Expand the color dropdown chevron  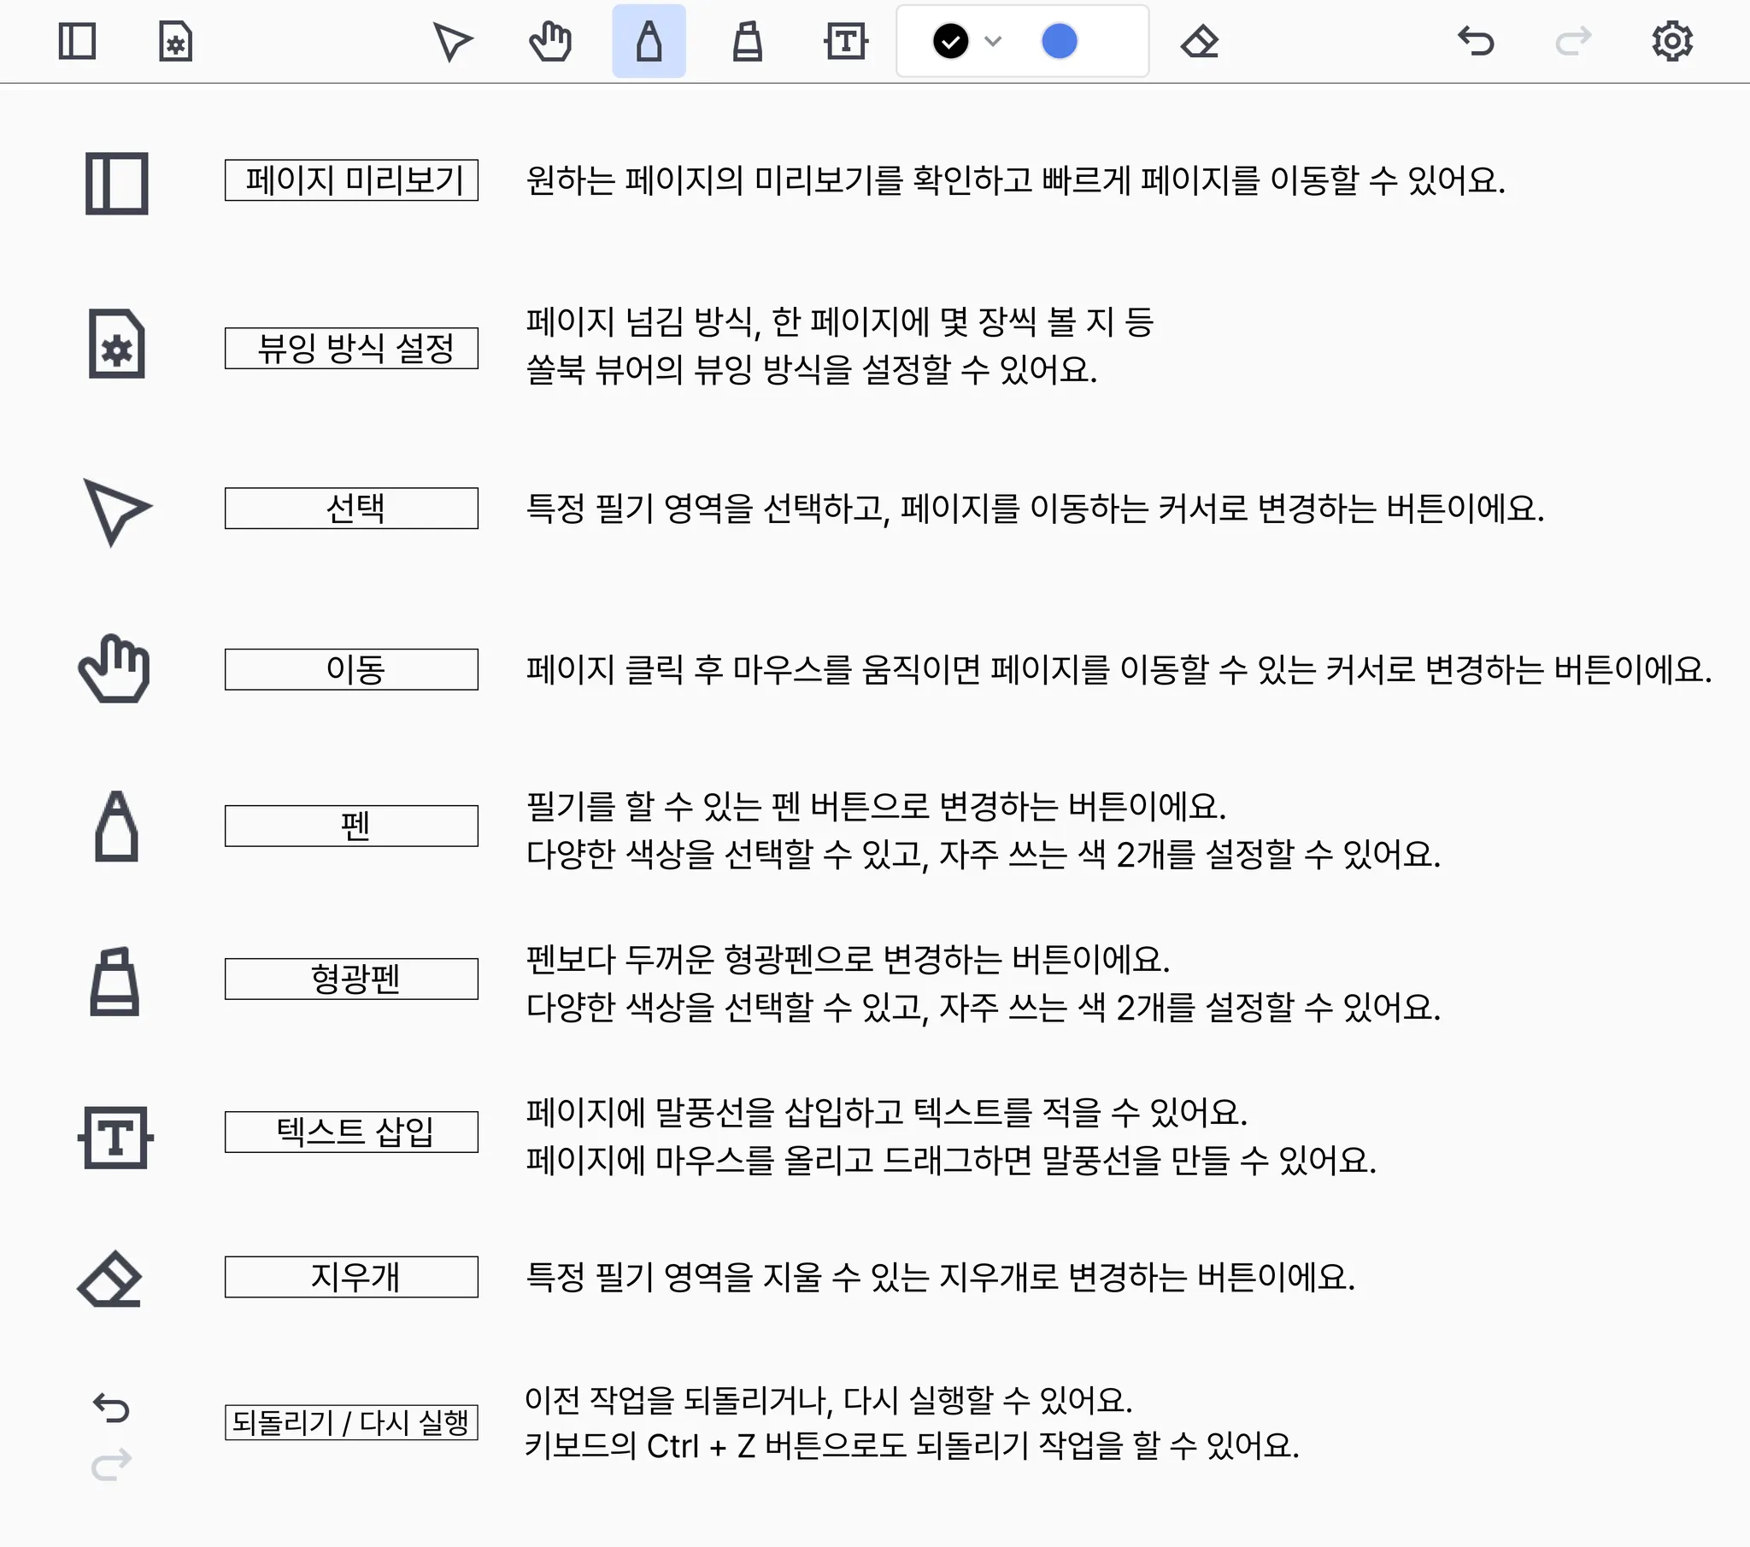pyautogui.click(x=993, y=41)
